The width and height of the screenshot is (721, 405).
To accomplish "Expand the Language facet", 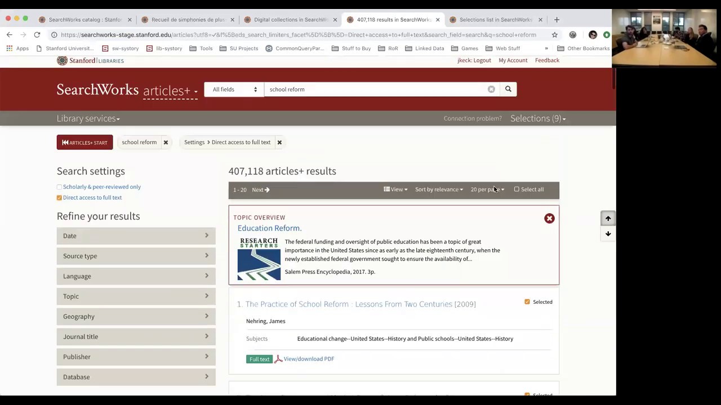I will [136, 276].
